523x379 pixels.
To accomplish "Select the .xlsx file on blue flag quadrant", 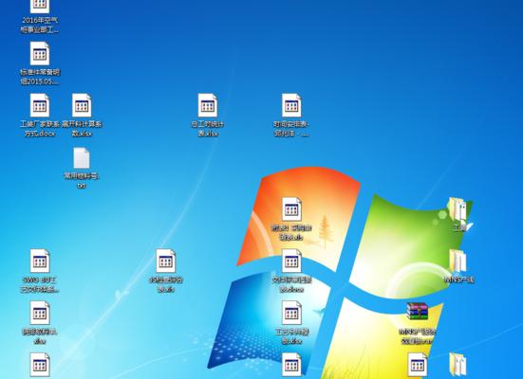I will pyautogui.click(x=291, y=323).
